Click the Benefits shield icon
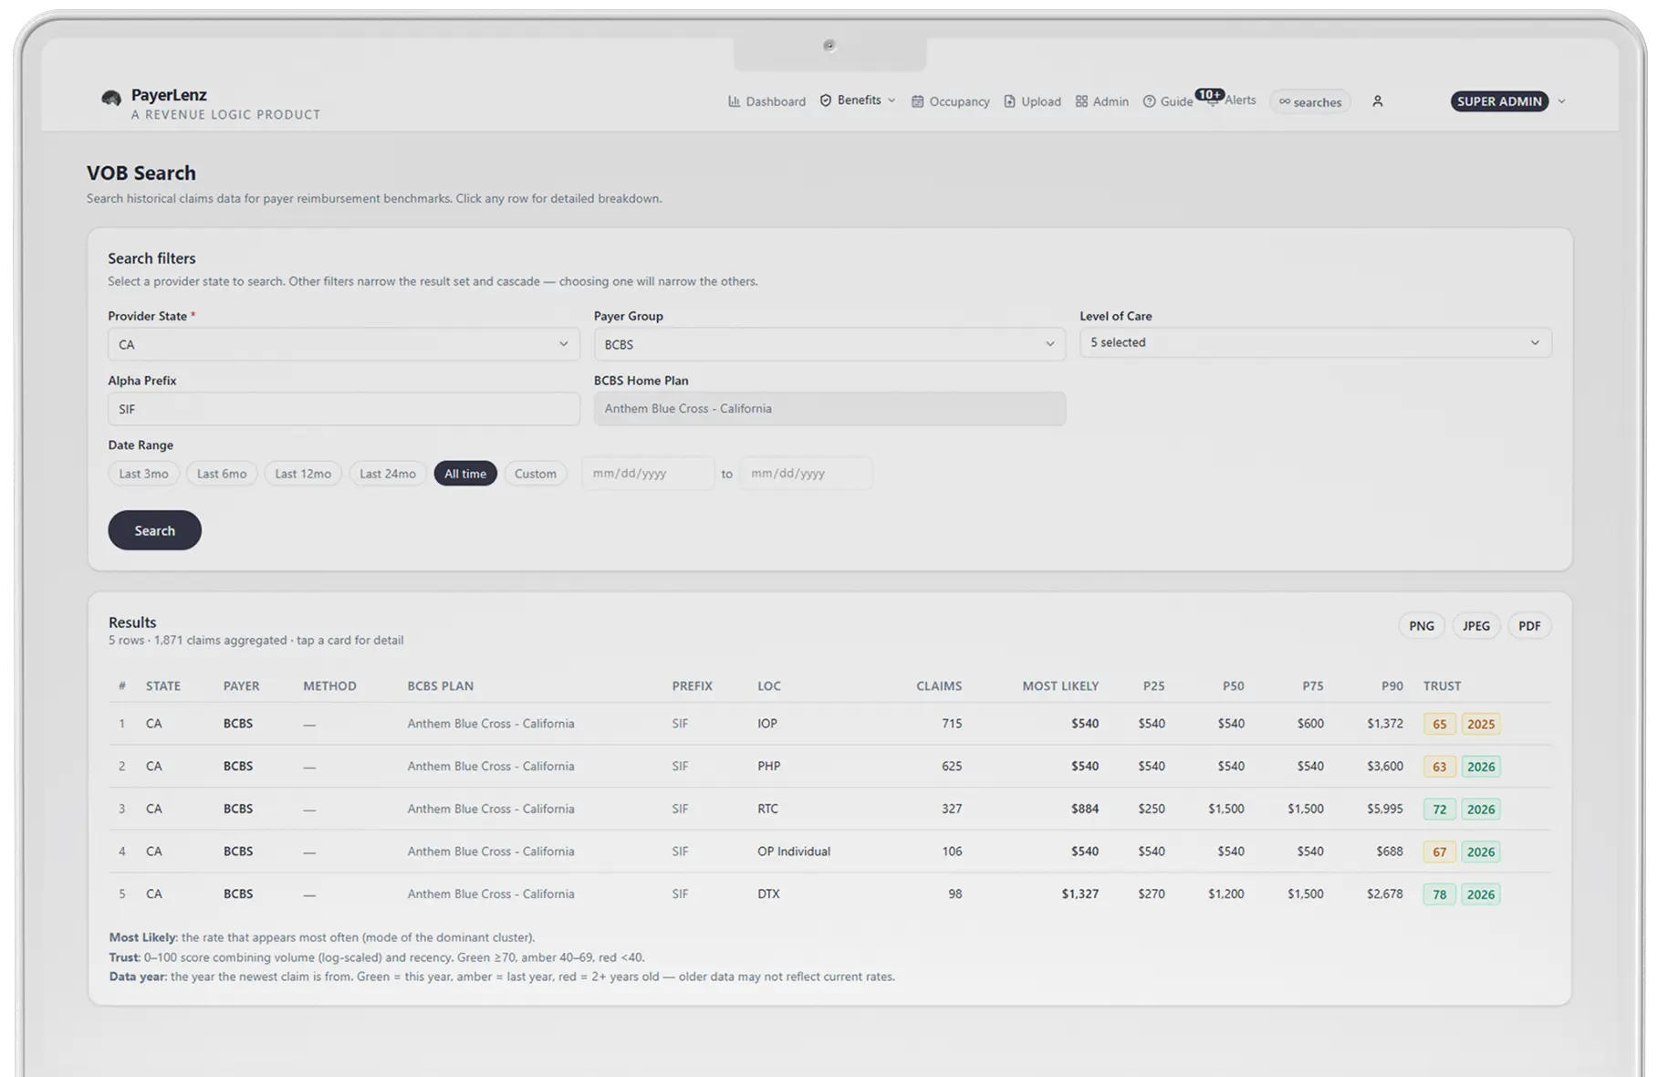The width and height of the screenshot is (1658, 1077). [x=826, y=100]
